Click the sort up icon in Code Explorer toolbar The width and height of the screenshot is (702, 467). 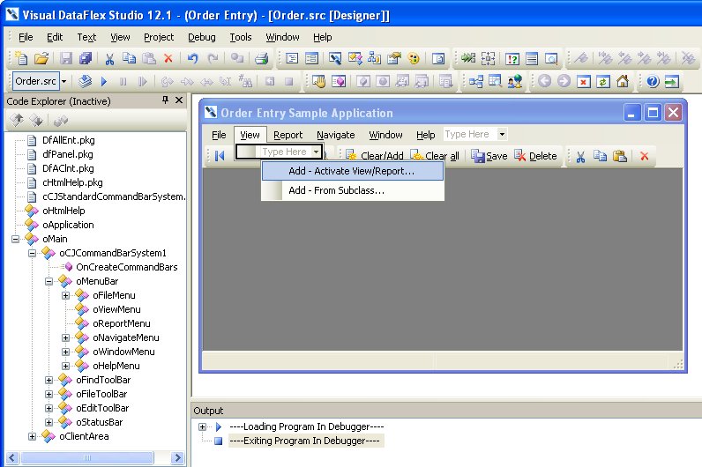(x=17, y=120)
